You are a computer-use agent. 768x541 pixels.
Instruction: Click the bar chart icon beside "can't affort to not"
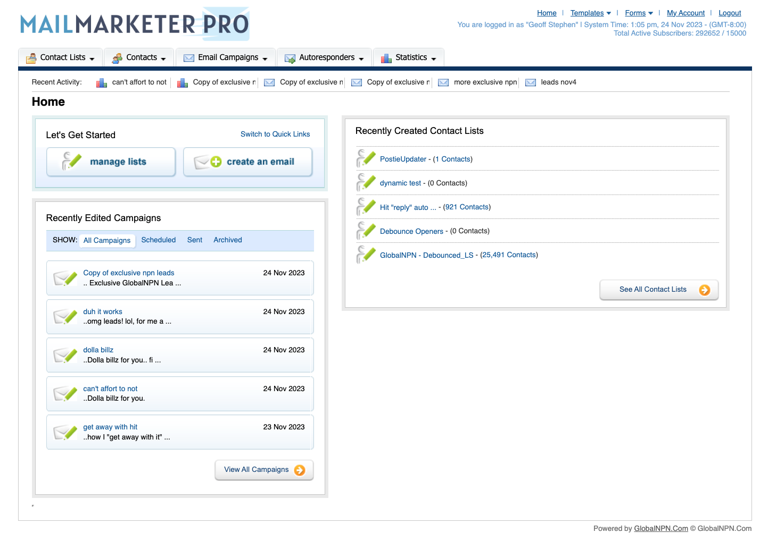click(x=101, y=83)
